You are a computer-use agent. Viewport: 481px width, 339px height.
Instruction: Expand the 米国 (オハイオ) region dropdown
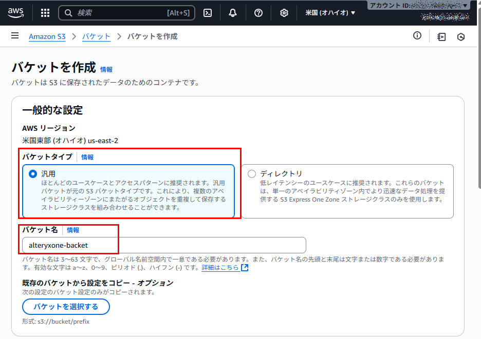(x=330, y=13)
